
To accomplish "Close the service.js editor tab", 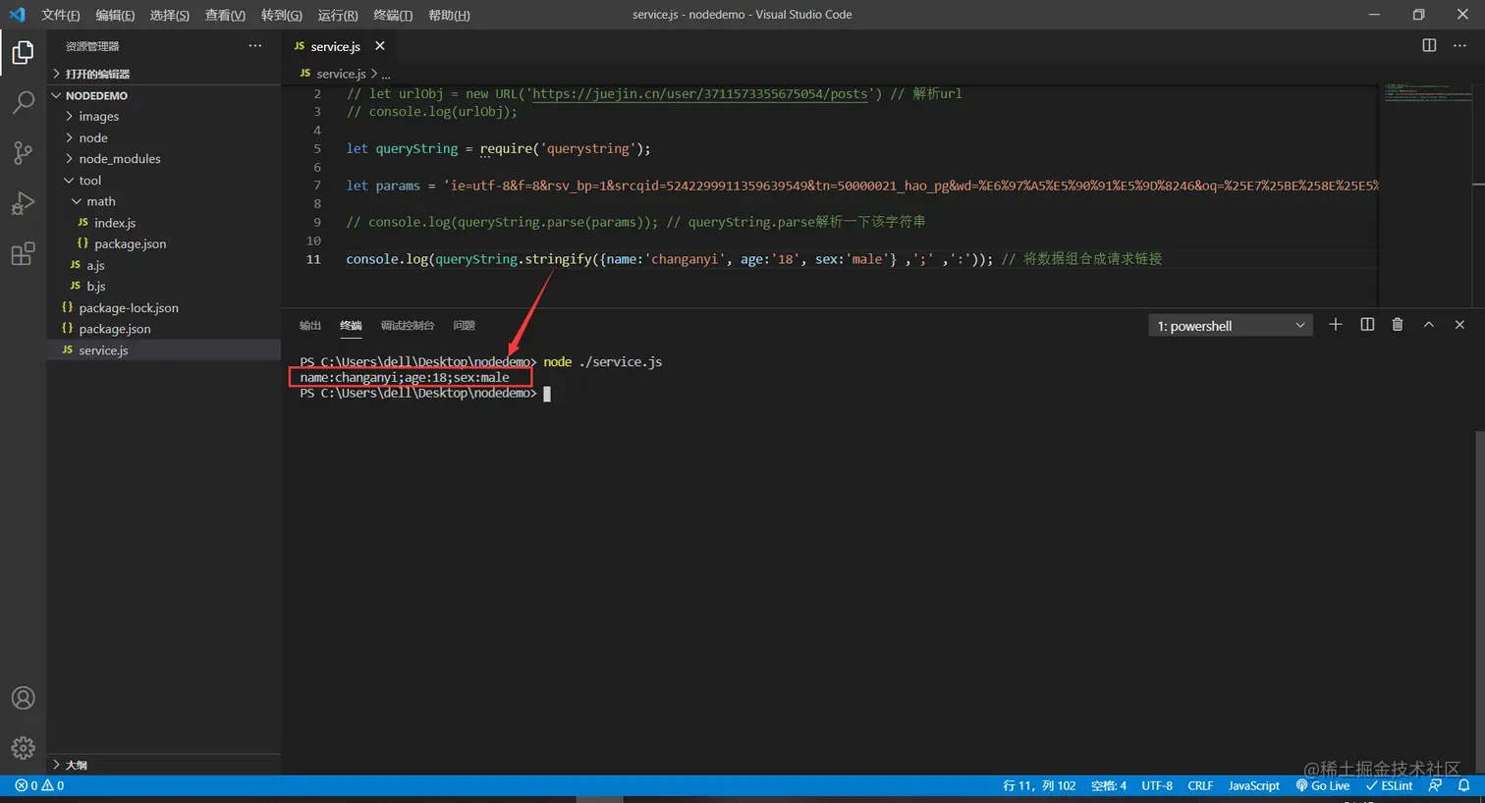I will coord(380,46).
